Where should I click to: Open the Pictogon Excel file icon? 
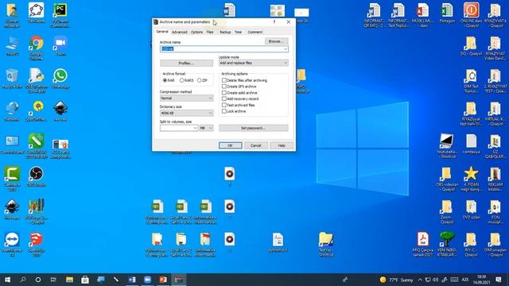point(447,13)
